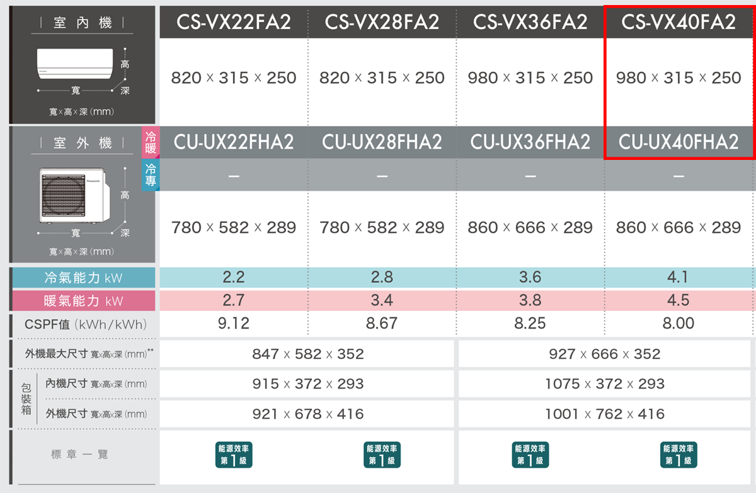Select the CS-VX28FA2 model header

[382, 22]
